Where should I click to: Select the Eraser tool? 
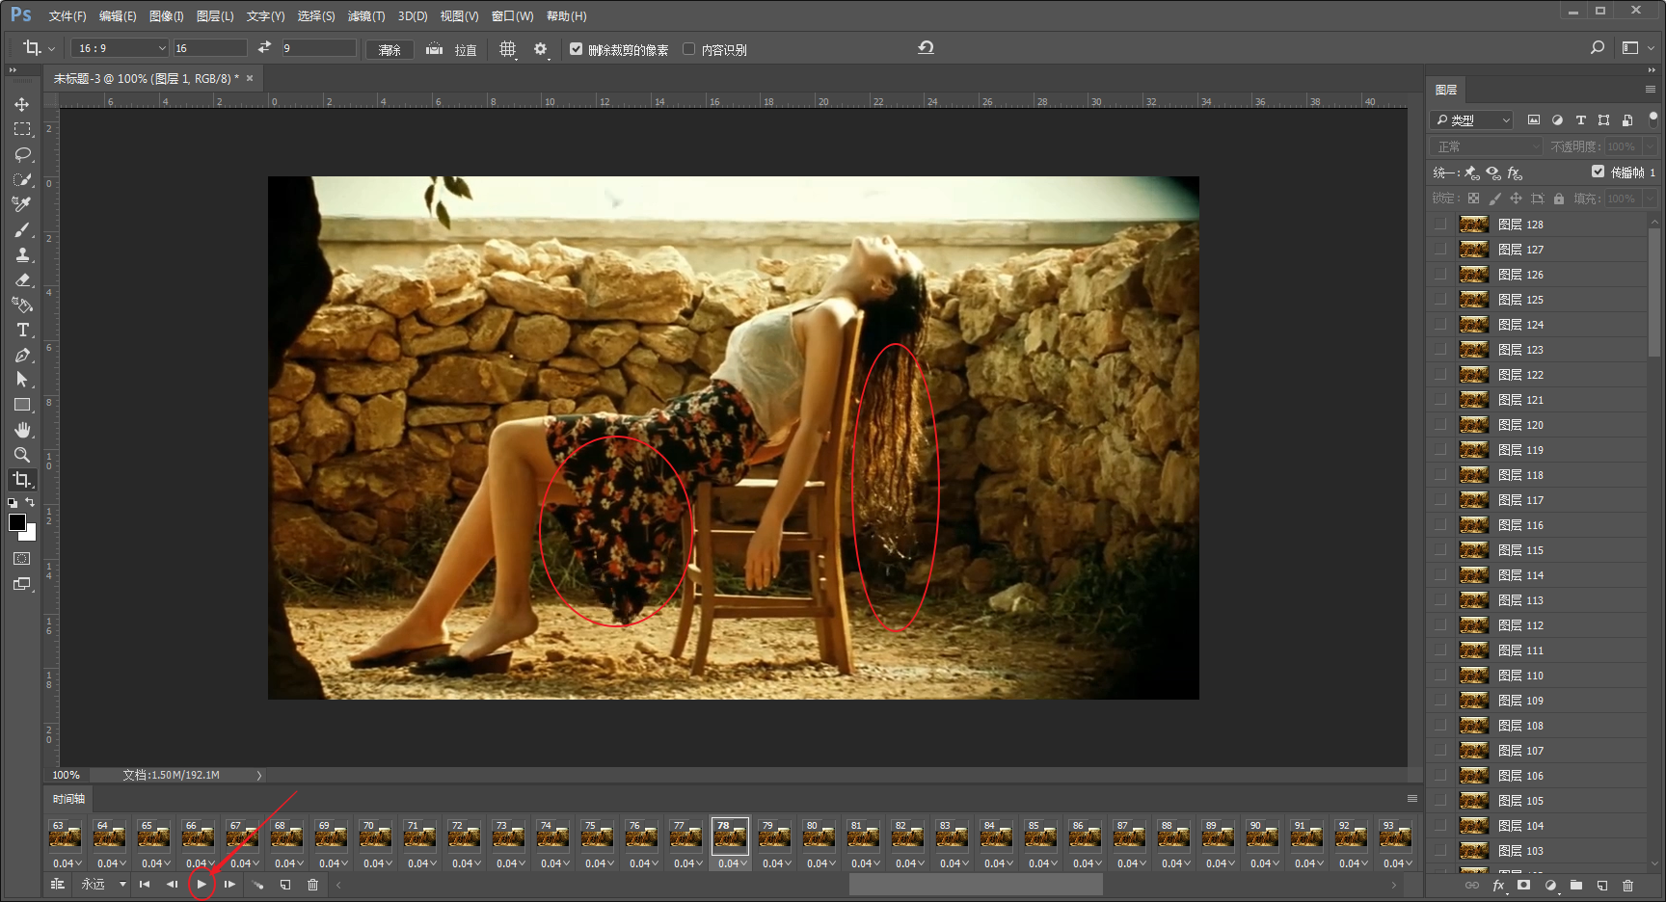point(22,280)
